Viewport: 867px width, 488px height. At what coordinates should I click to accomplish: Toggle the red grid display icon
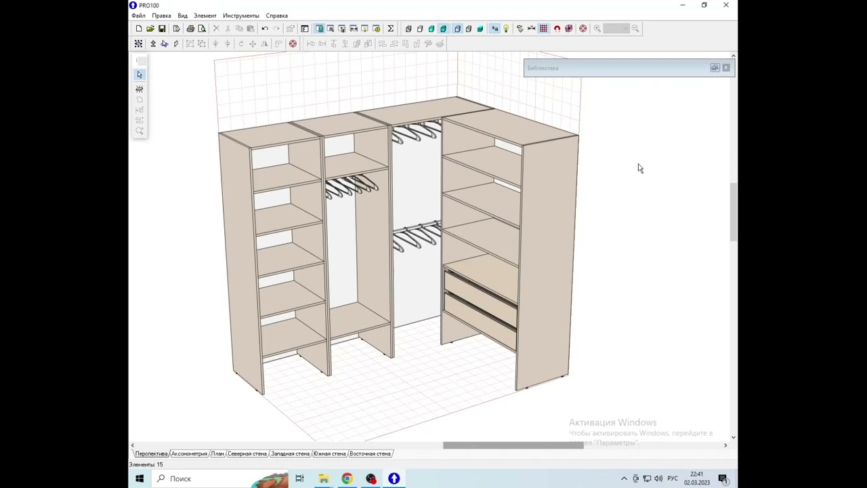tap(543, 28)
